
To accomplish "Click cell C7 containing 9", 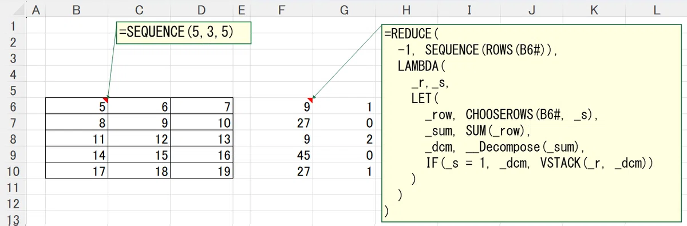I will (x=139, y=122).
